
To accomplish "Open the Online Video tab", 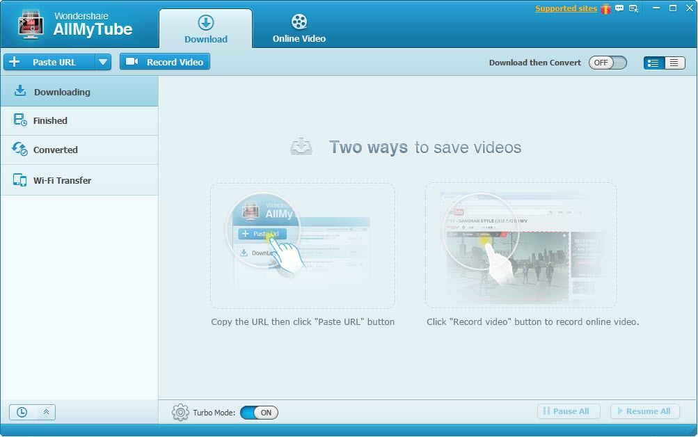I will [299, 29].
